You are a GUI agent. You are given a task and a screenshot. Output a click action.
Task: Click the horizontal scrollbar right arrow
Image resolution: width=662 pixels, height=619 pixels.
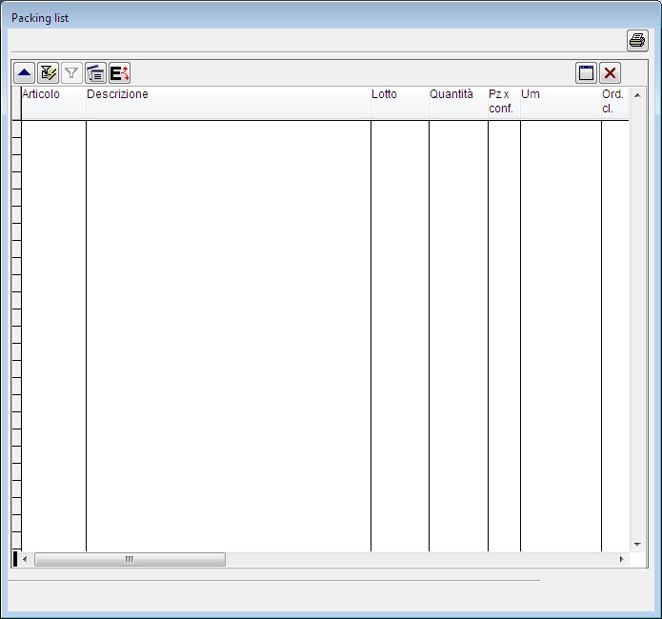pos(622,560)
